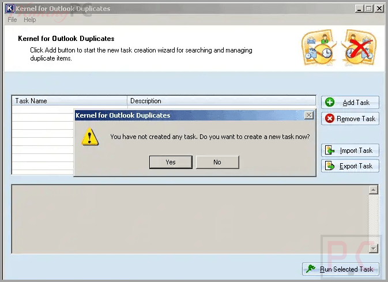Click the 'Kernel for Outlook Duplicates' header title
The height and width of the screenshot is (282, 388).
[66, 39]
